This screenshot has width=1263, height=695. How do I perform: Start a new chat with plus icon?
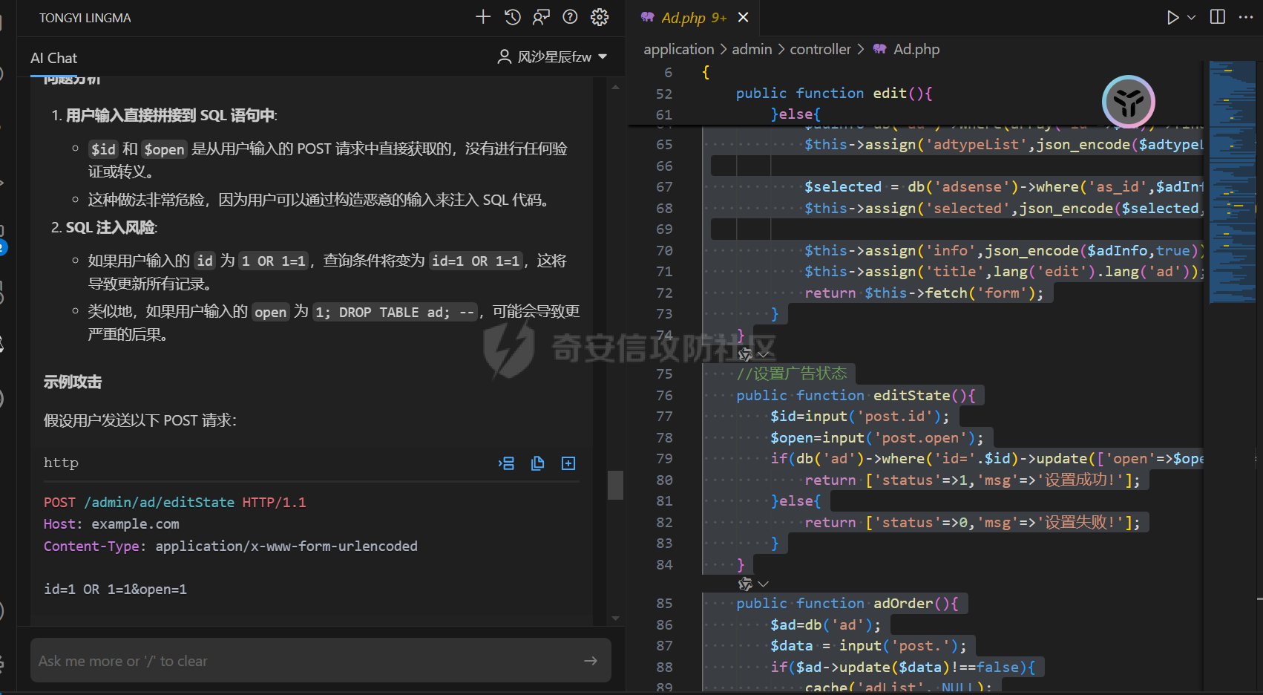point(483,17)
